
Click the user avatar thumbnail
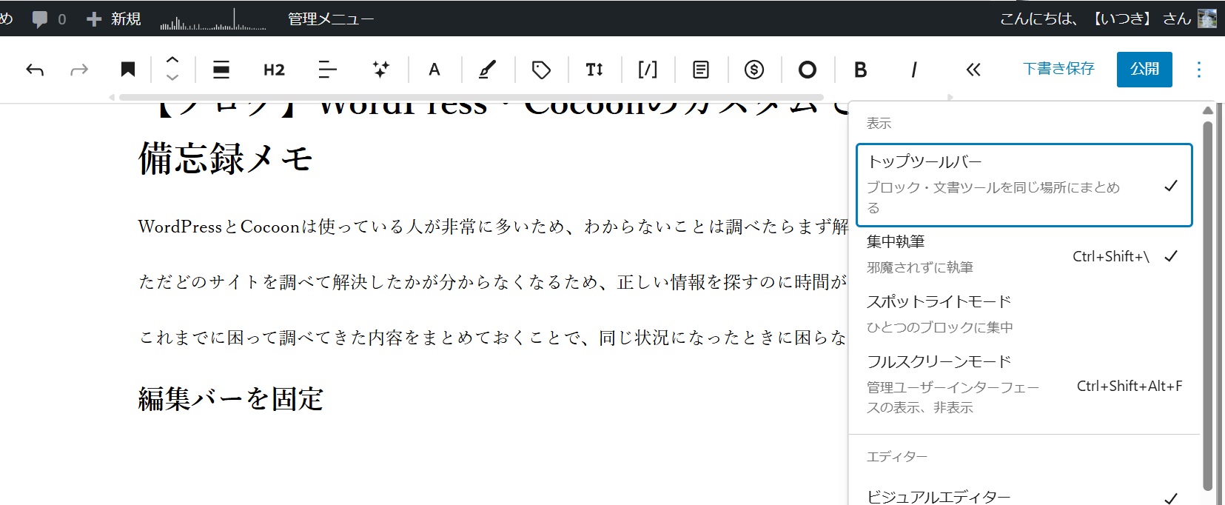click(x=1207, y=19)
